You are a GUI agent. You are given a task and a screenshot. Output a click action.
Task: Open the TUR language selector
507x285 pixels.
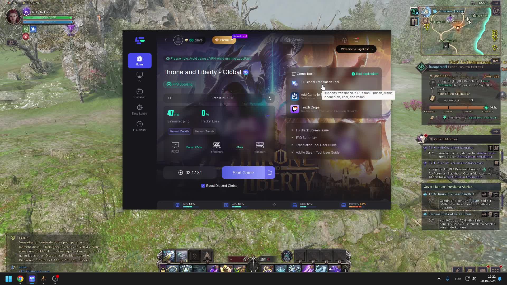point(458,279)
